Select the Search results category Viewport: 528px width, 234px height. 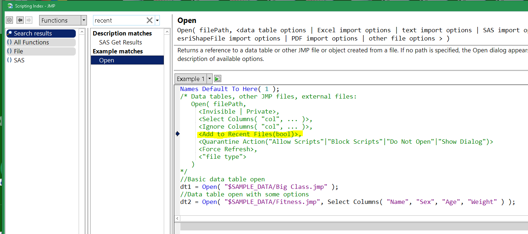click(41, 33)
